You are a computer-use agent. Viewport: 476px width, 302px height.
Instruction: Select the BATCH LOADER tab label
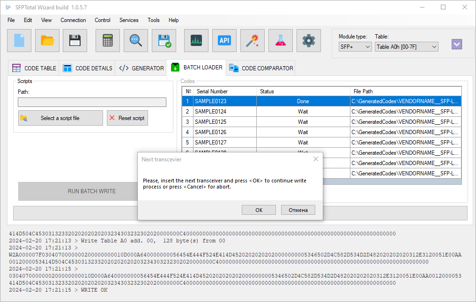pyautogui.click(x=203, y=68)
